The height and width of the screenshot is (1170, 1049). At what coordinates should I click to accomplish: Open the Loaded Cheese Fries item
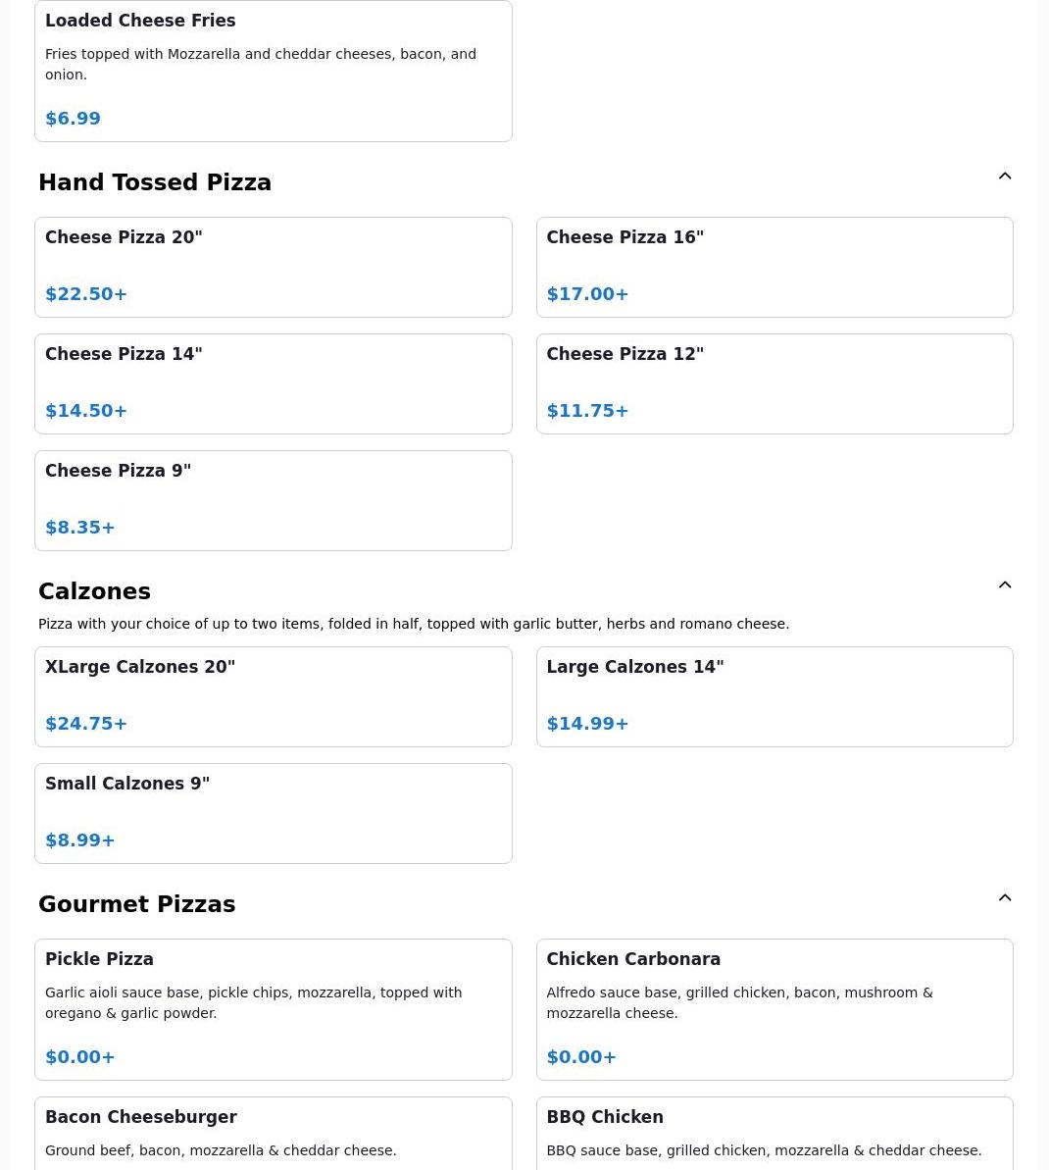coord(273,71)
